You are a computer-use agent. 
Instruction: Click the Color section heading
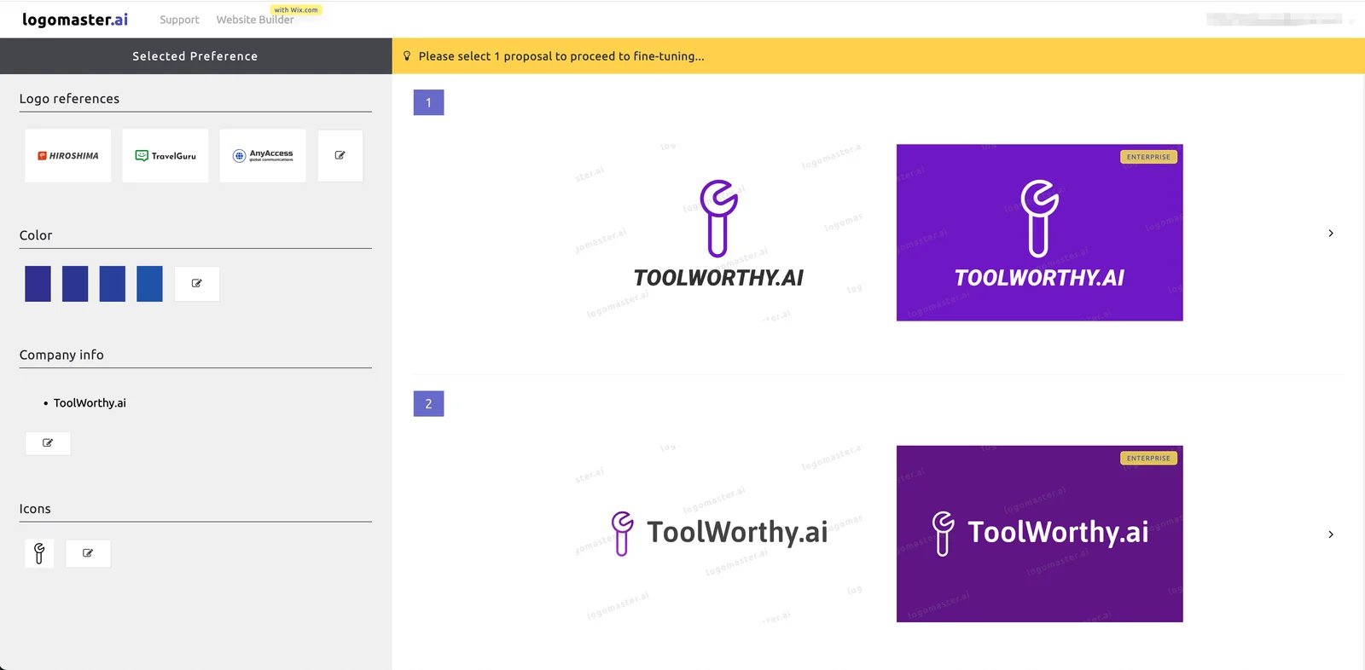click(36, 235)
